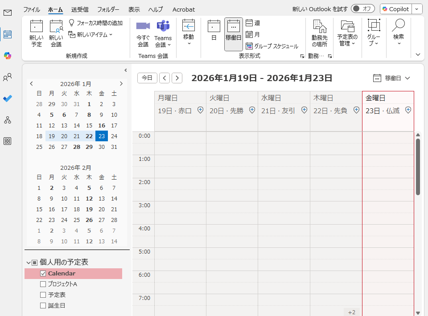
Task: Enable the プロジェクトA calendar
Action: point(43,284)
